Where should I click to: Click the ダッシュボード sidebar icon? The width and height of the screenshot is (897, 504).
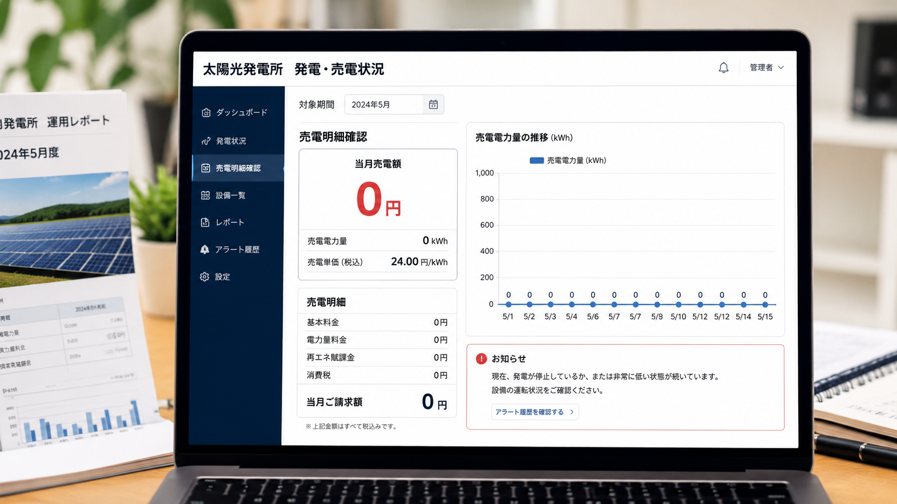(x=206, y=112)
